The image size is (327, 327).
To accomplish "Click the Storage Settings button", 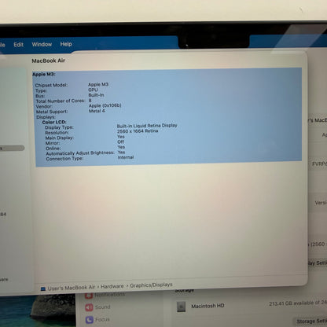I will point(311,321).
